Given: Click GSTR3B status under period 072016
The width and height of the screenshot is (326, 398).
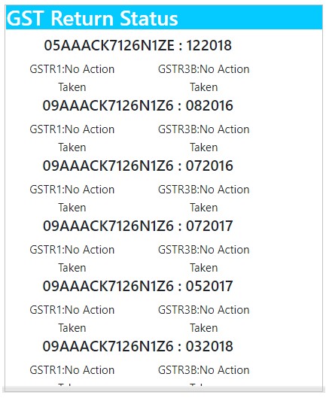Looking at the screenshot, I should click(x=204, y=198).
